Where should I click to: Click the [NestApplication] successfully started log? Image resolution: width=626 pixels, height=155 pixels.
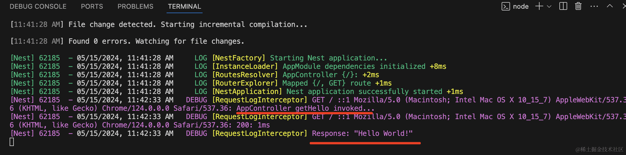(x=337, y=92)
